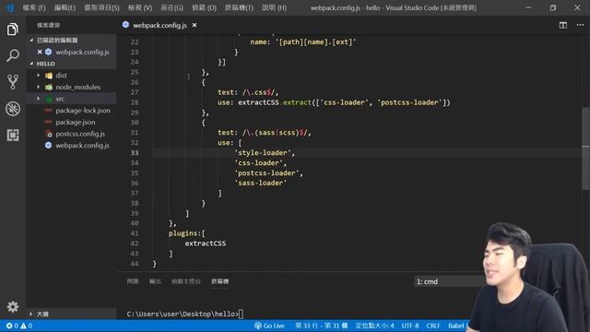Click the split editor icon

coord(563,25)
